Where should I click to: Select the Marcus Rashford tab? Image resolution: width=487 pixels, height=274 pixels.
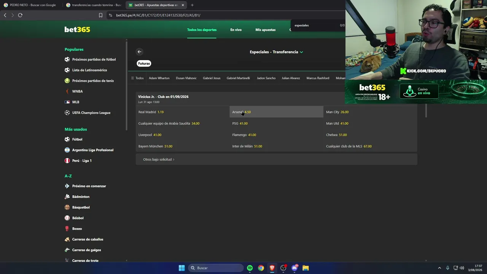point(318,78)
